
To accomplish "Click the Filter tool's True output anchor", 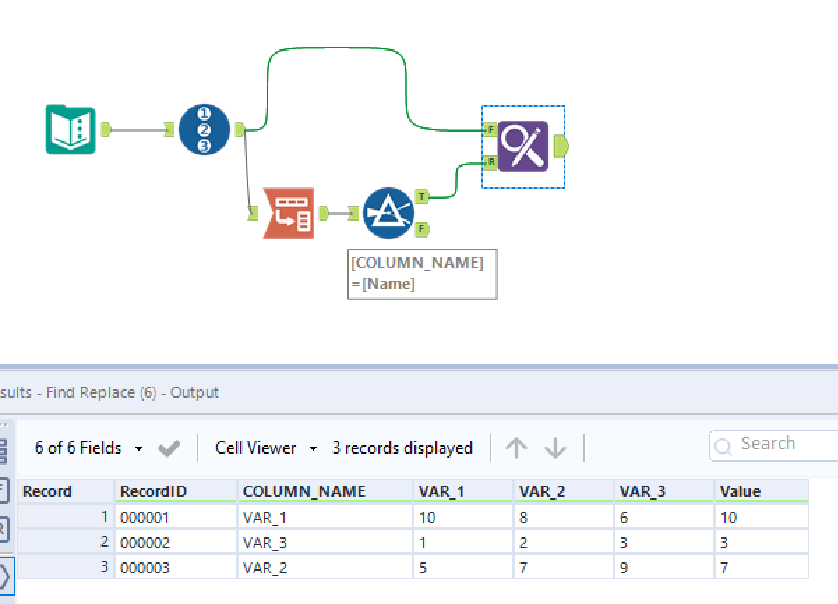I will click(x=421, y=197).
